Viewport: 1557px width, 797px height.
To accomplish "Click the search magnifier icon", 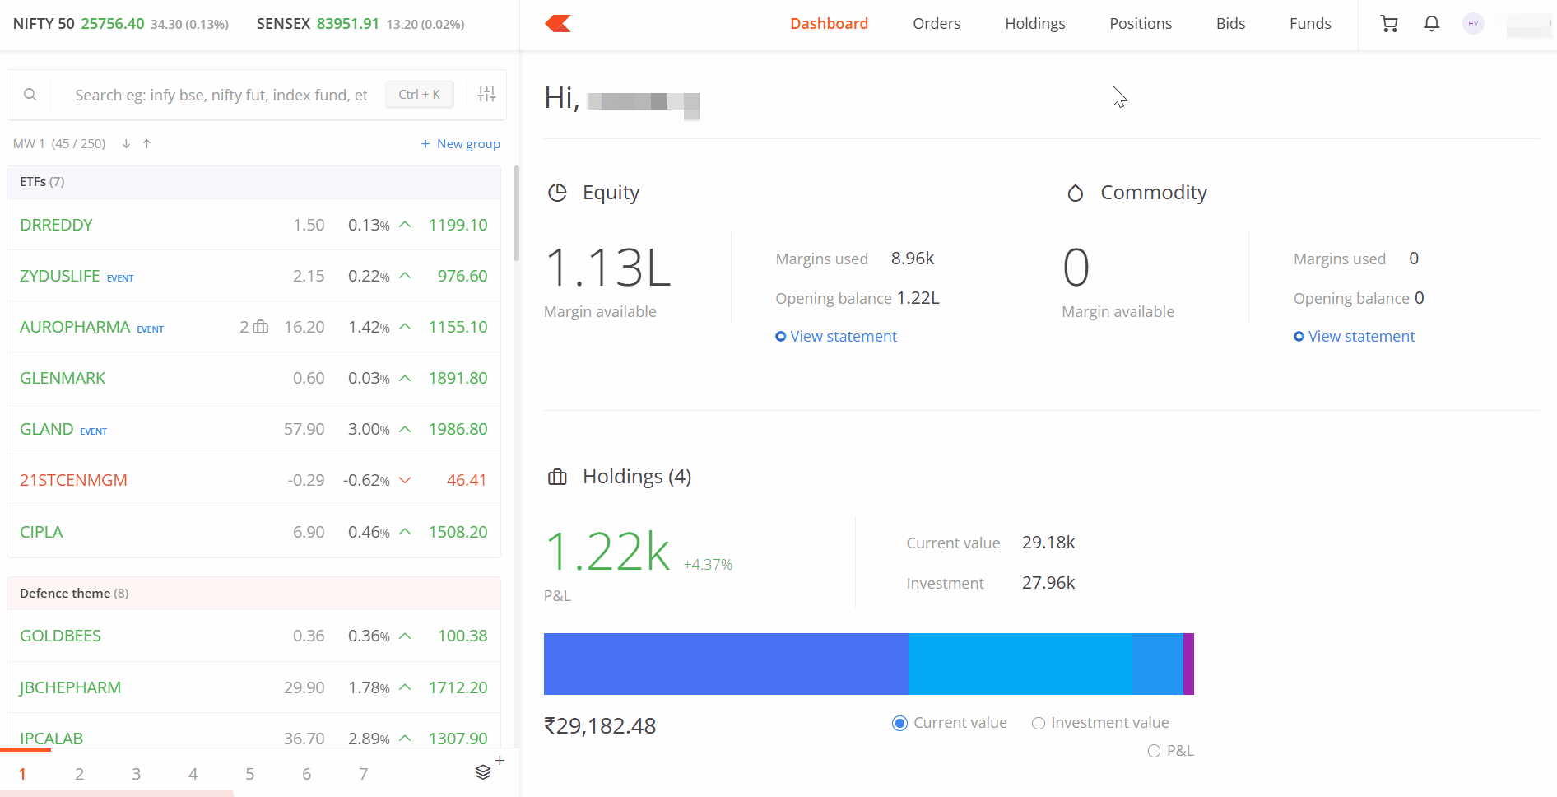I will (x=30, y=95).
